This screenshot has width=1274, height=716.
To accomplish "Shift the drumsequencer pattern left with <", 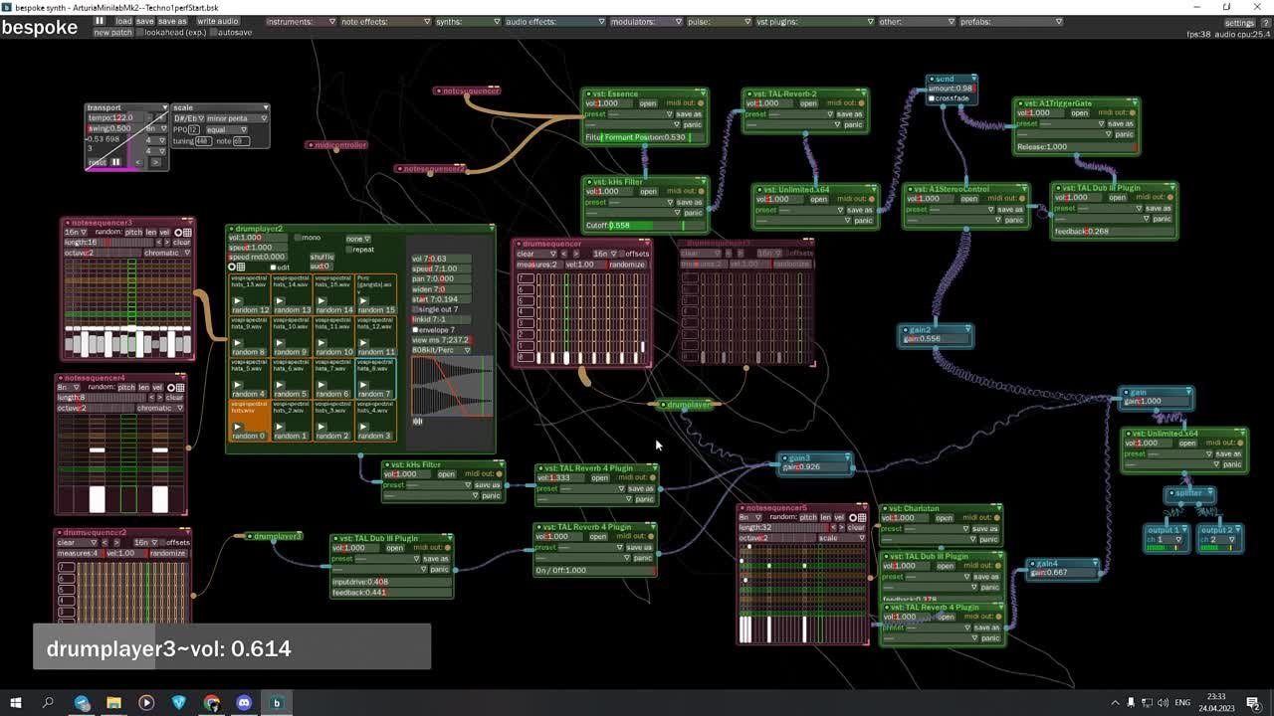I will pos(563,254).
